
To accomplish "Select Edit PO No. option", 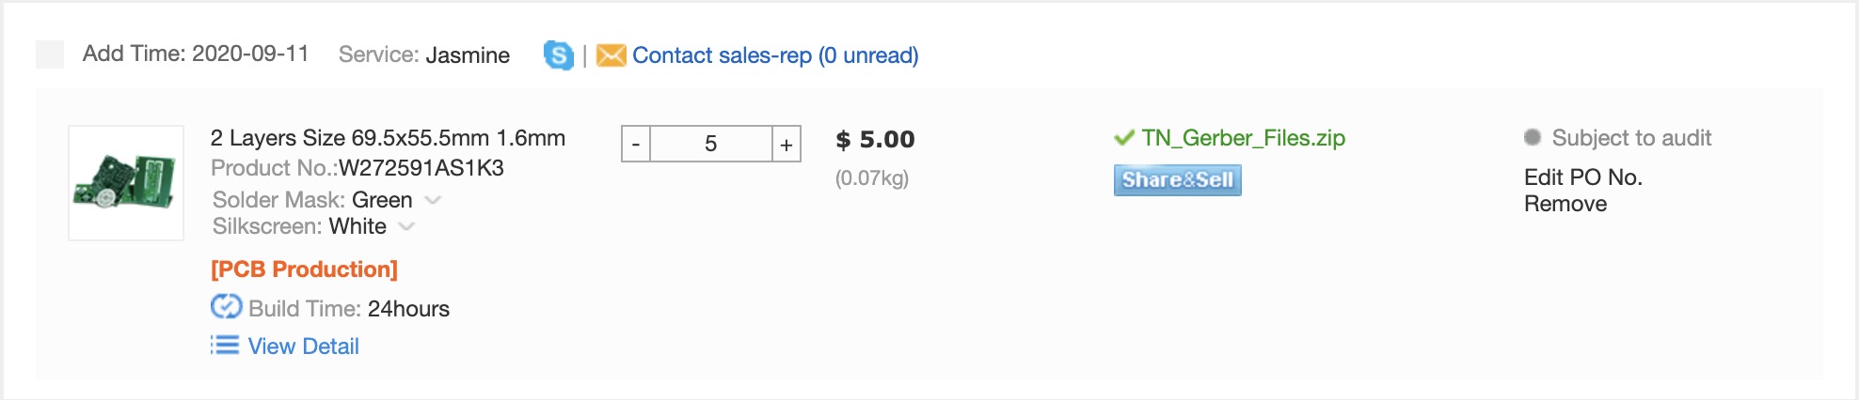I will click(1582, 177).
